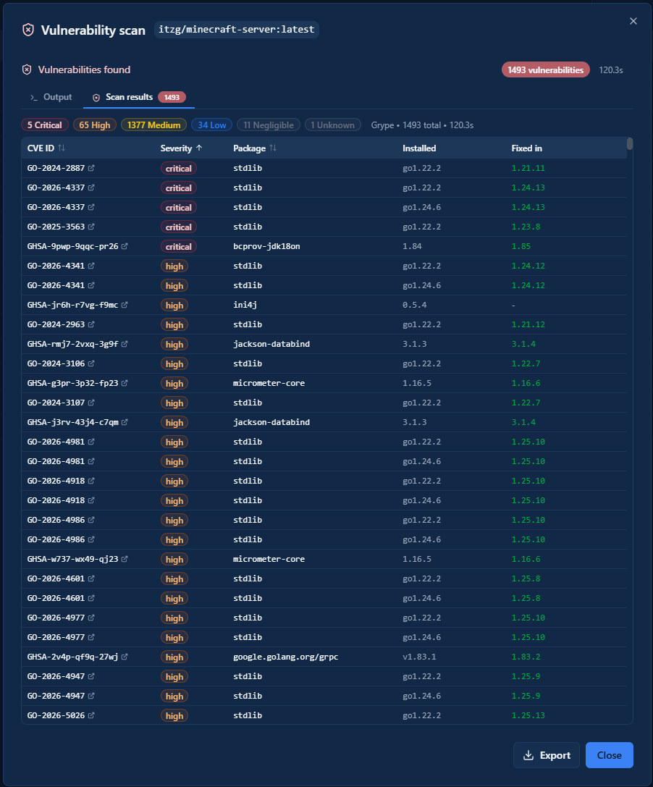This screenshot has width=653, height=787.
Task: Click the Grype 1493 total summary text
Action: pyautogui.click(x=422, y=125)
